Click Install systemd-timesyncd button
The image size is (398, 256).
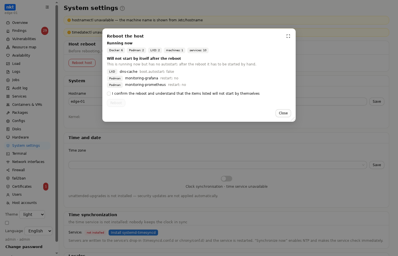(x=133, y=233)
